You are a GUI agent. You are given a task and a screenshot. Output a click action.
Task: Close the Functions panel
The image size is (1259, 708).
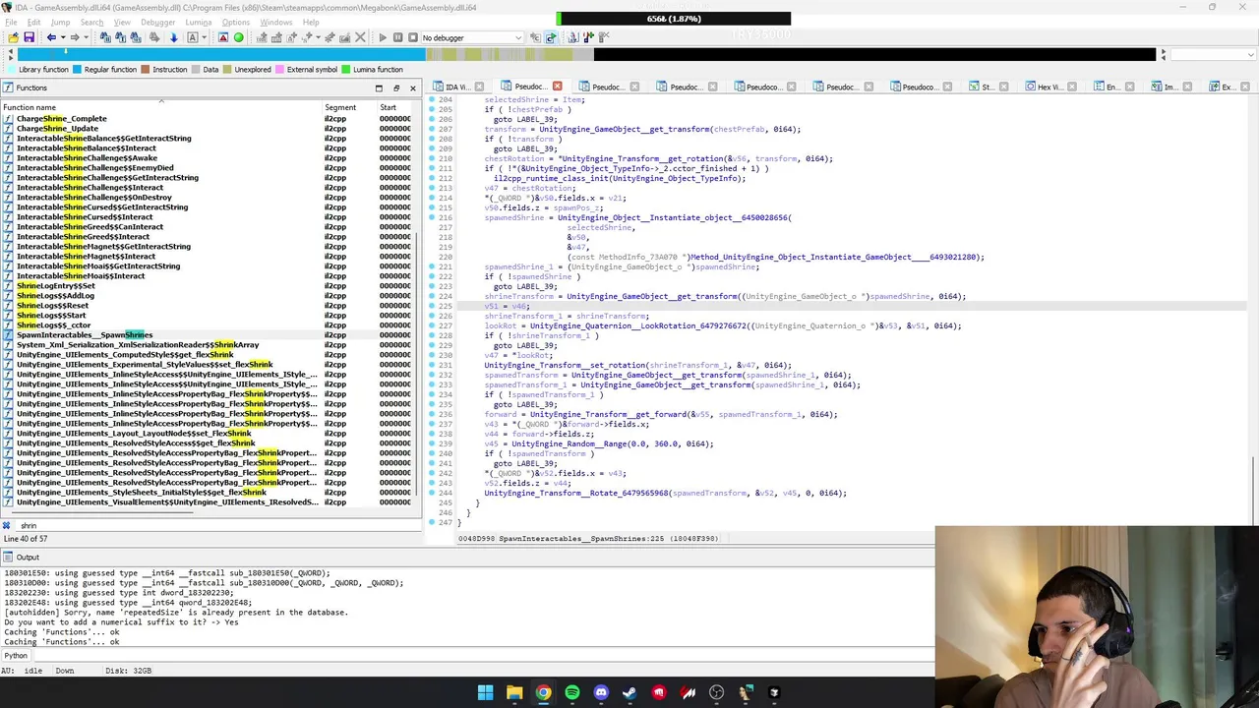[x=413, y=88]
